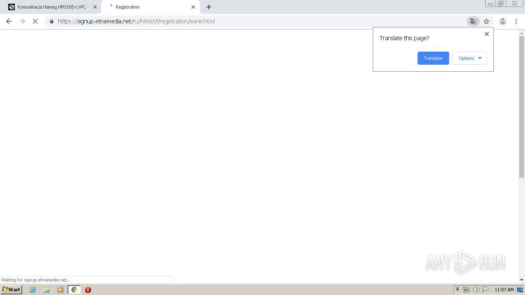The width and height of the screenshot is (525, 295).
Task: View site security lock info
Action: pyautogui.click(x=51, y=21)
